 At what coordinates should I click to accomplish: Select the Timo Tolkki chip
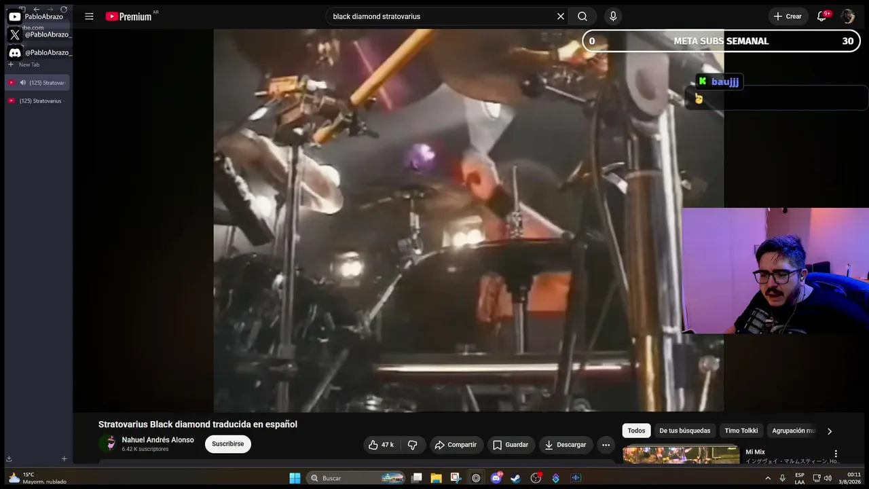tap(741, 431)
